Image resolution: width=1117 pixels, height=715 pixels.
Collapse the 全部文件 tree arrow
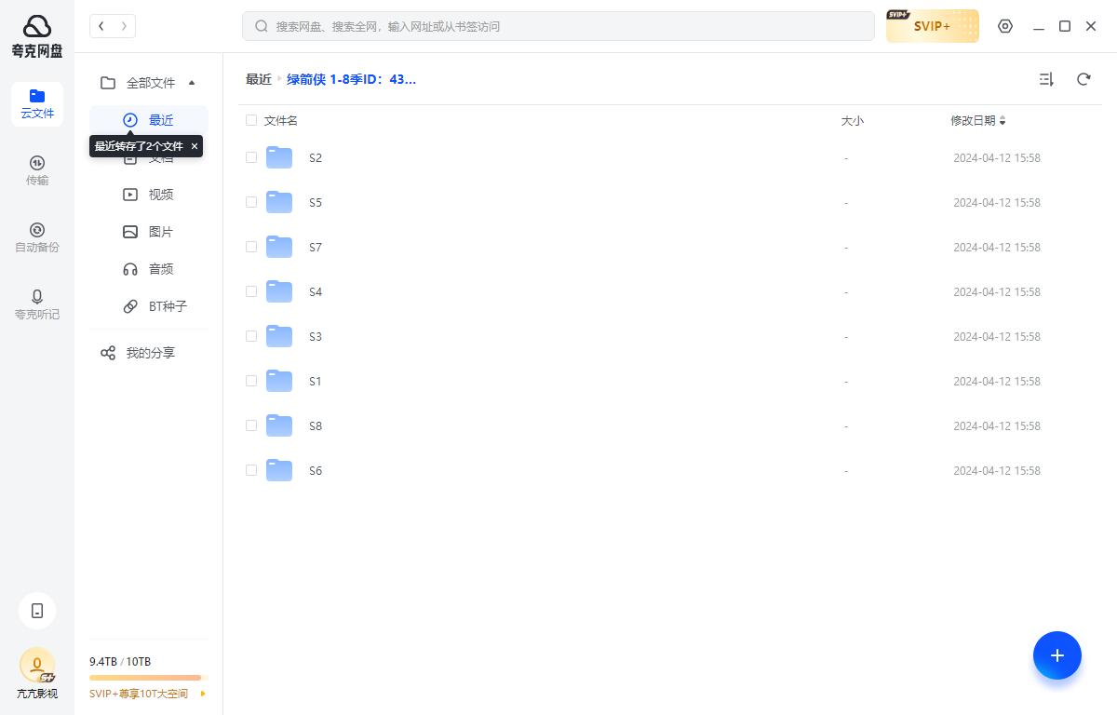point(192,83)
